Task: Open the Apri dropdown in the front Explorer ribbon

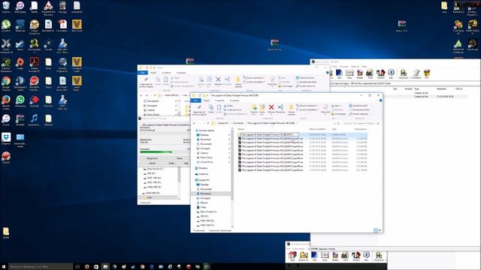Action: pos(336,106)
